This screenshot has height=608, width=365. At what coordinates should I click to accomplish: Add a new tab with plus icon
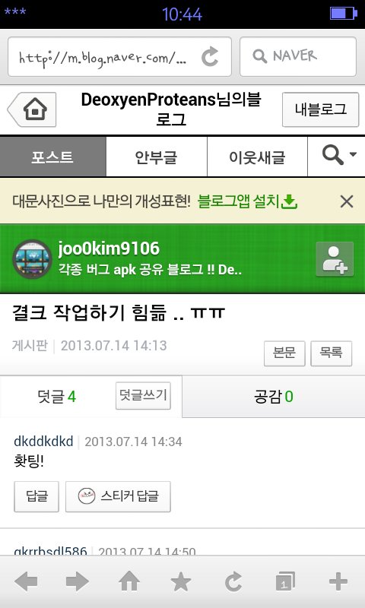click(338, 581)
